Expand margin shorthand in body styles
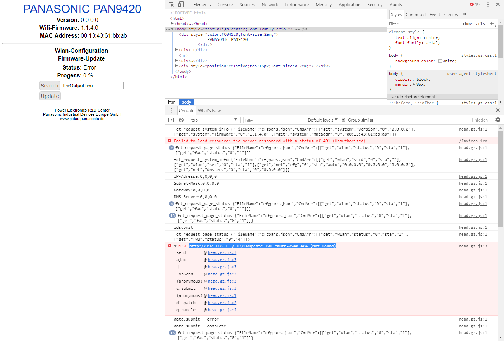Viewport: 504px width, 341px height. click(414, 85)
